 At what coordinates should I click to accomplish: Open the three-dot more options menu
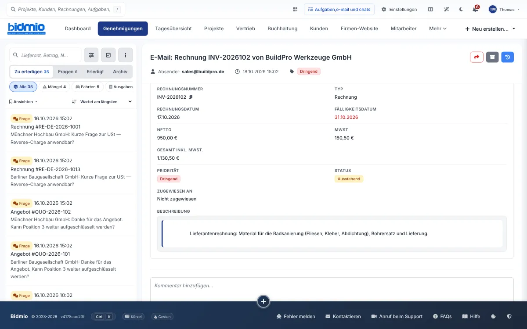pos(126,55)
